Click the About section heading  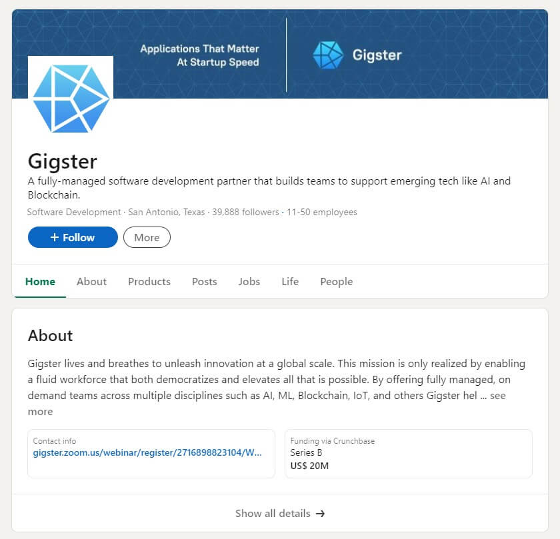(x=51, y=336)
